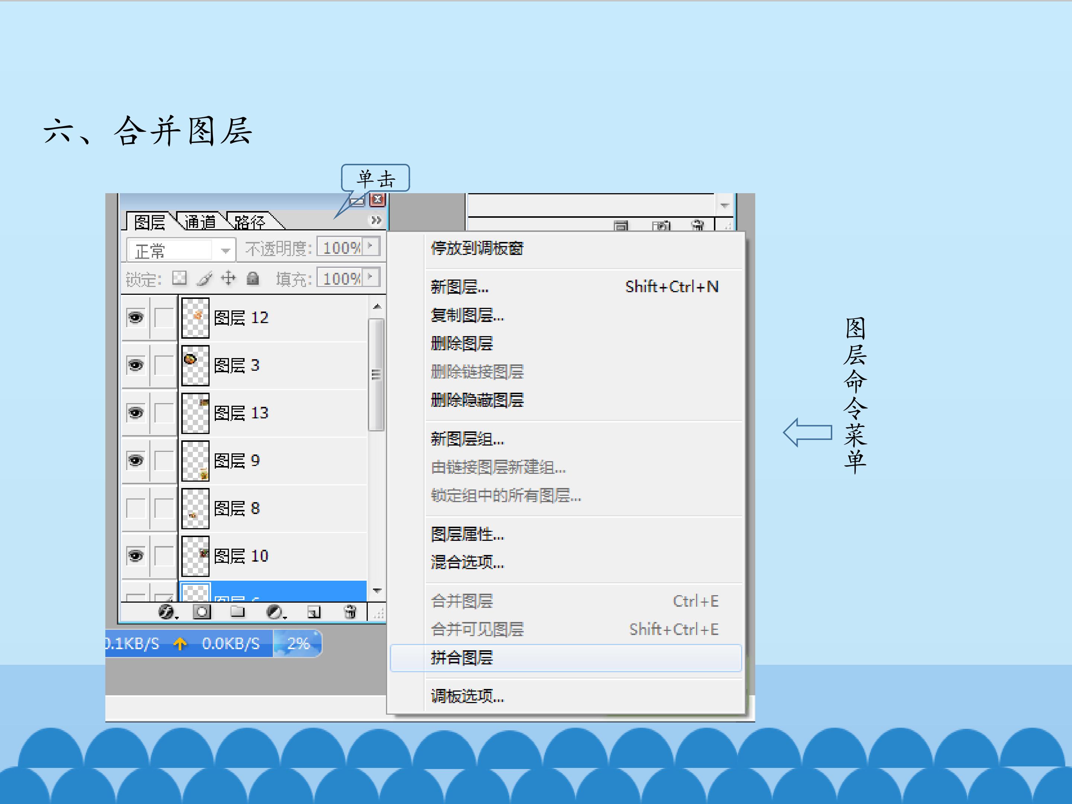Open the 填充 fill slider arrow
This screenshot has width=1072, height=804.
371,277
